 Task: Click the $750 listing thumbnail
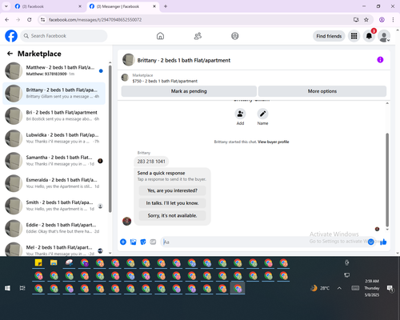tap(125, 78)
